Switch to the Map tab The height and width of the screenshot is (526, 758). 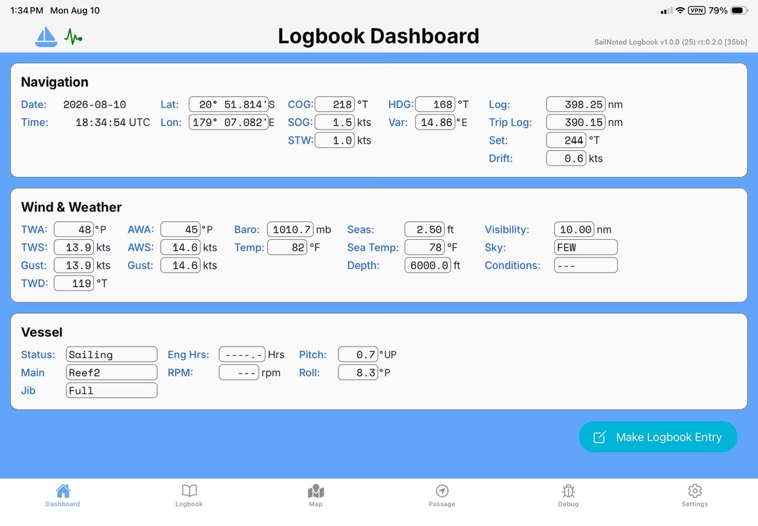point(316,495)
